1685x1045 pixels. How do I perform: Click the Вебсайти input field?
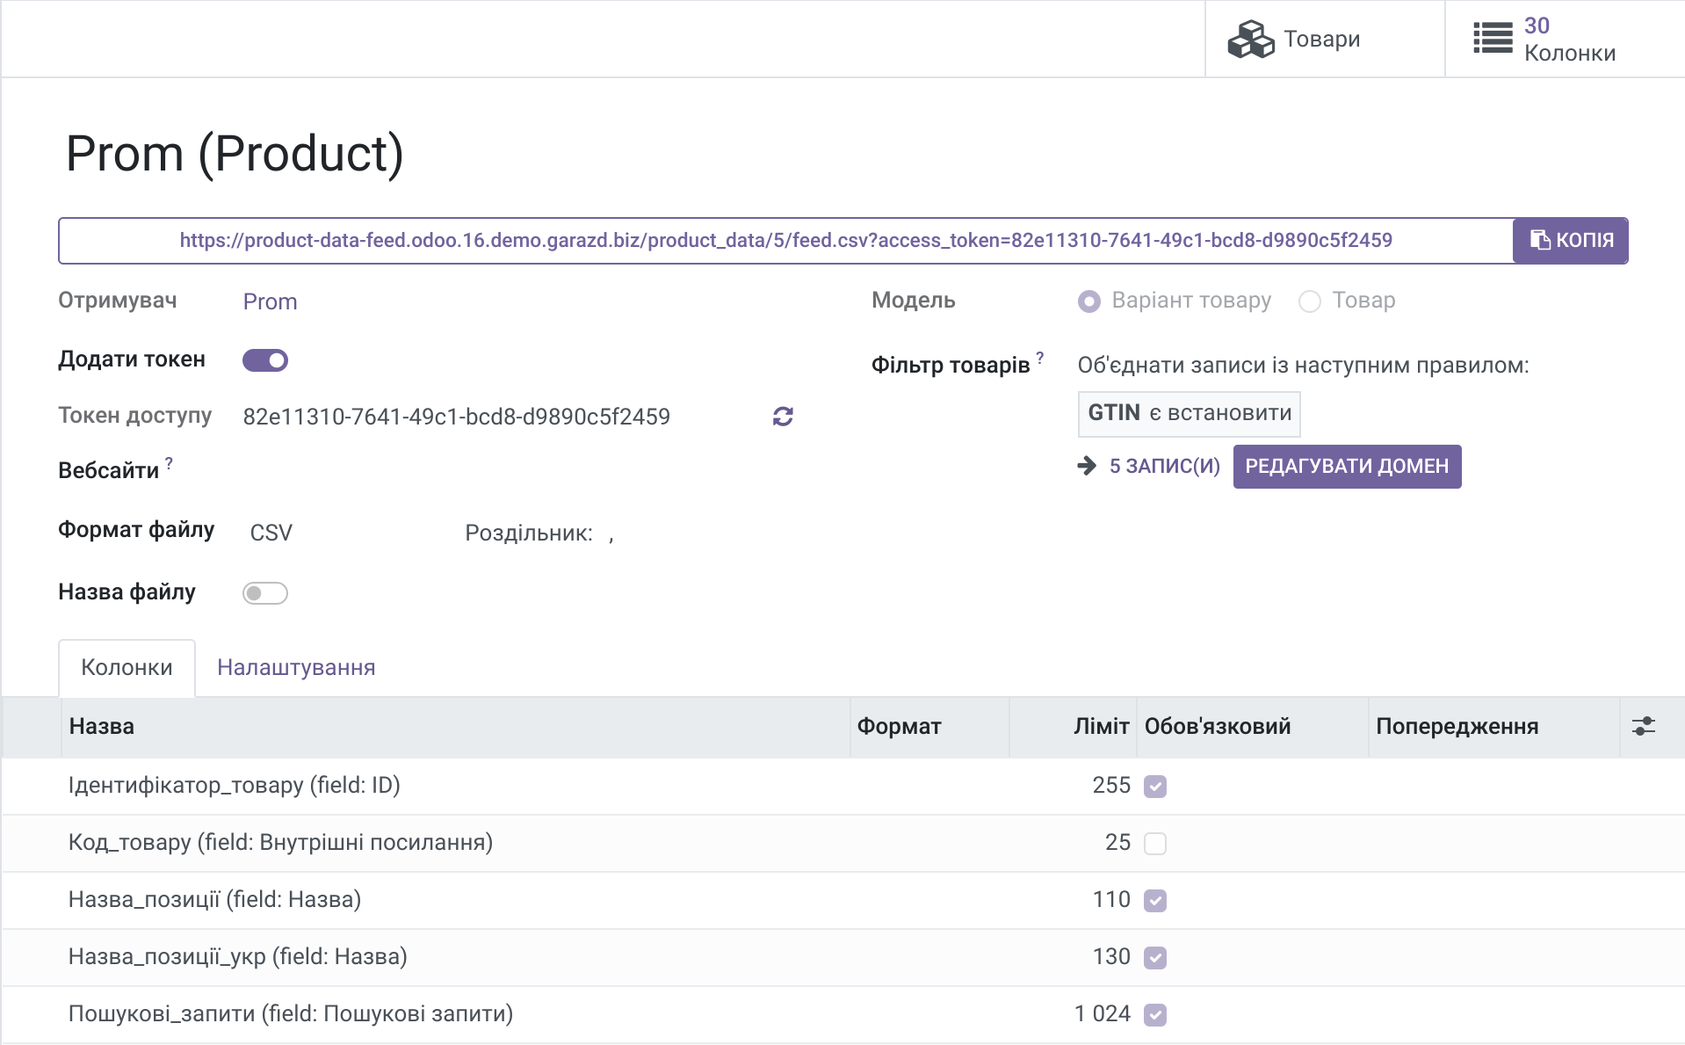(x=518, y=471)
